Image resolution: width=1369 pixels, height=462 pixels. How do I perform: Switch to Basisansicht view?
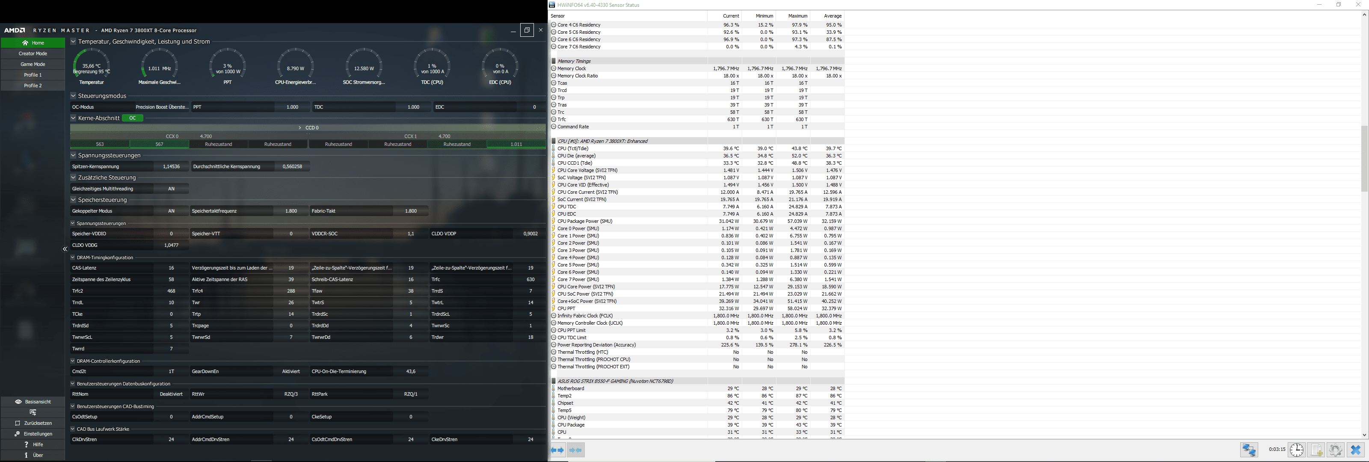pos(33,402)
